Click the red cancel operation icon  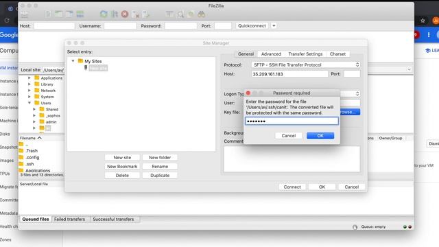click(x=125, y=14)
